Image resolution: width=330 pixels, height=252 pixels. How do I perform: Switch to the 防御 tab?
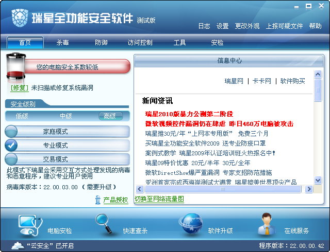tap(101, 42)
